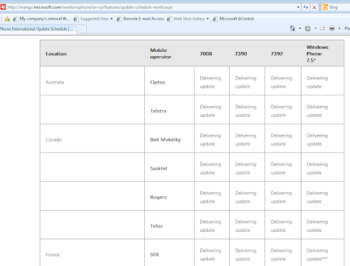Click the France location cell
This screenshot has height=266, width=350.
[92, 253]
